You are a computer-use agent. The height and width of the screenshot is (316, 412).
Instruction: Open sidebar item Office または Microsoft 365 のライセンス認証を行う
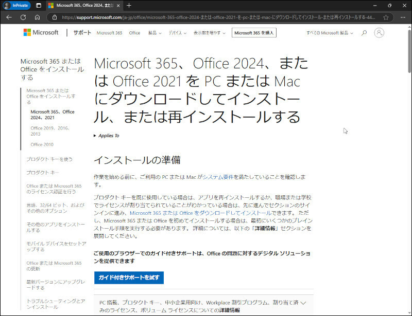coord(54,189)
